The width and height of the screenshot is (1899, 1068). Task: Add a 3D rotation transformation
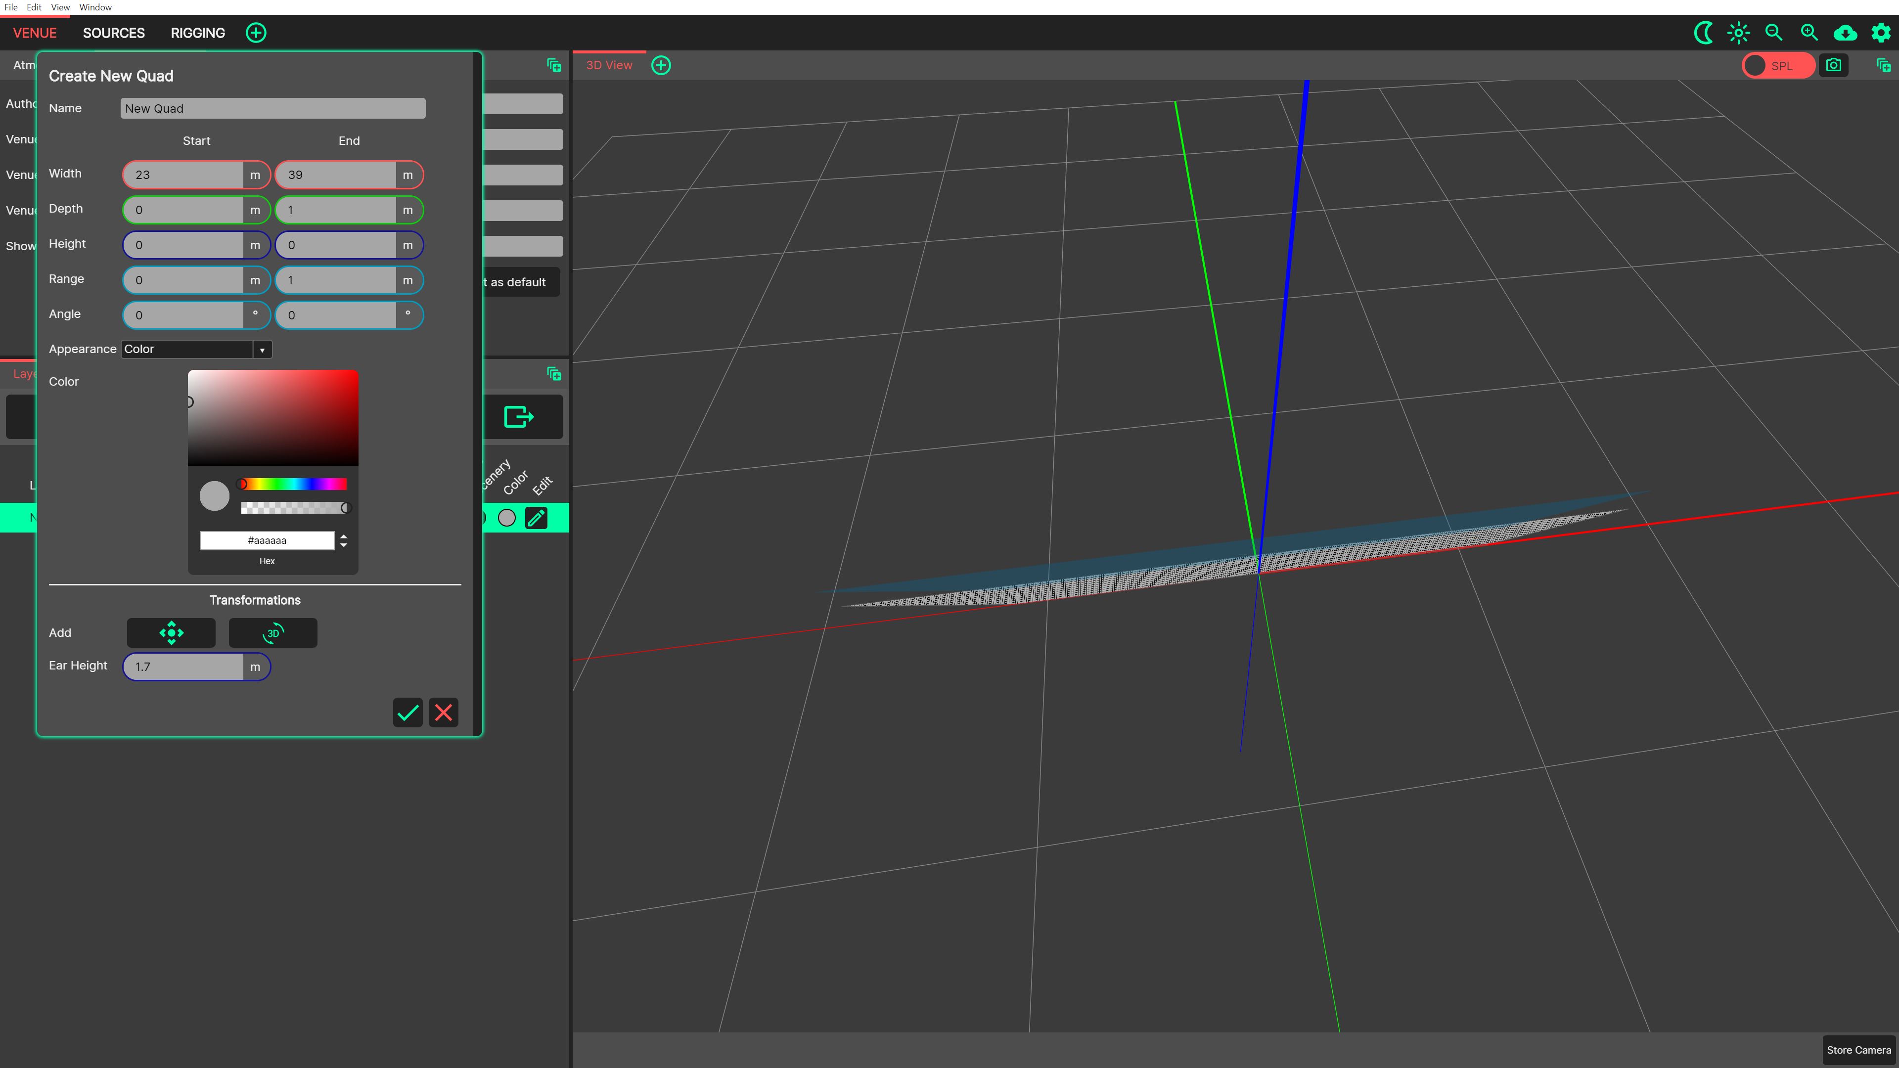[x=273, y=632]
